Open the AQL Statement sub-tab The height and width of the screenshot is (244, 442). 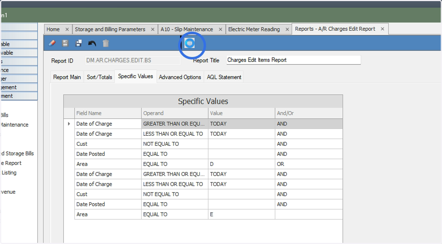pyautogui.click(x=224, y=77)
